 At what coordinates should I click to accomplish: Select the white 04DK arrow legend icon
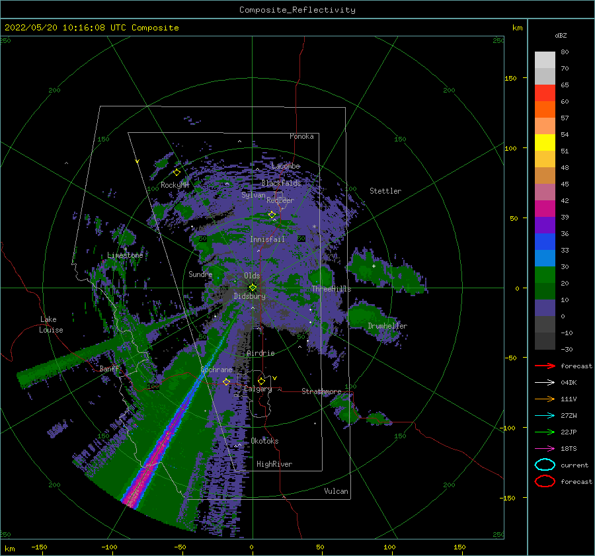[545, 383]
